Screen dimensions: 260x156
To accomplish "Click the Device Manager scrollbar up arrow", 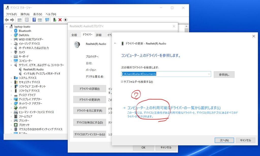I will coord(186,26).
